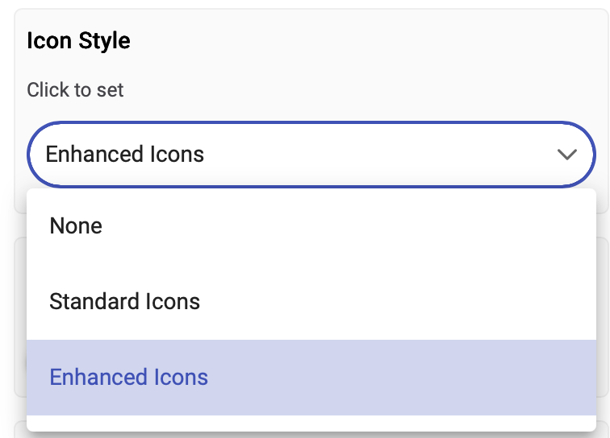
Task: Click the None row in dropdown menu
Action: pos(311,226)
